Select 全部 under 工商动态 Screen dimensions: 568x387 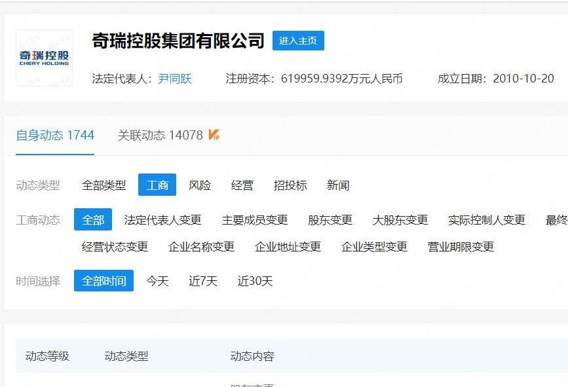click(x=93, y=219)
